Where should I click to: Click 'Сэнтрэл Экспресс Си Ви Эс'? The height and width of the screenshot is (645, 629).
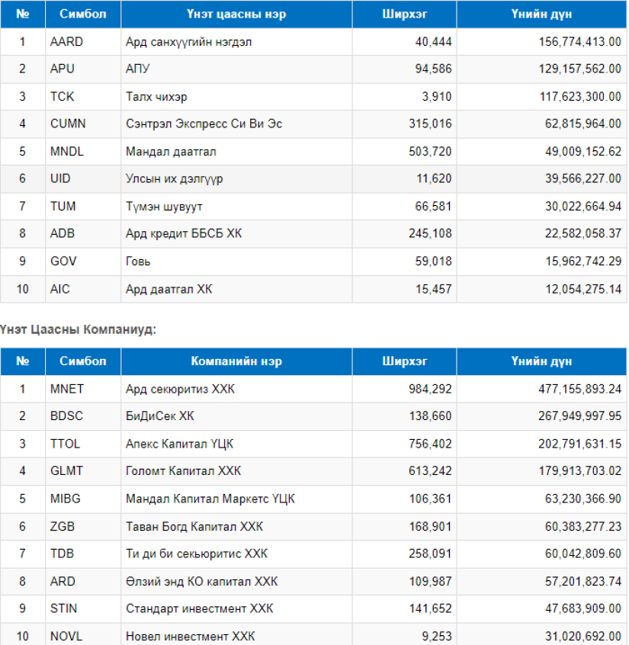(204, 124)
